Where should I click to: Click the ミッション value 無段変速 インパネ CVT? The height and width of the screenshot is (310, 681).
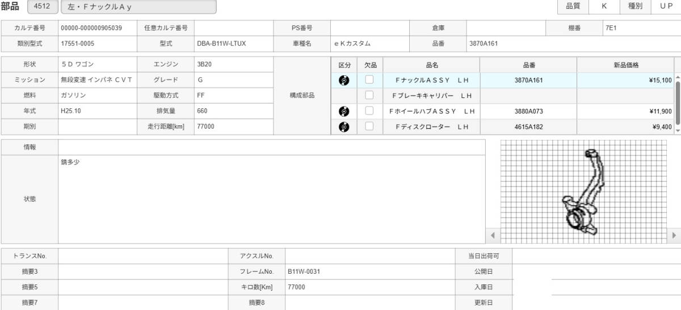(98, 80)
